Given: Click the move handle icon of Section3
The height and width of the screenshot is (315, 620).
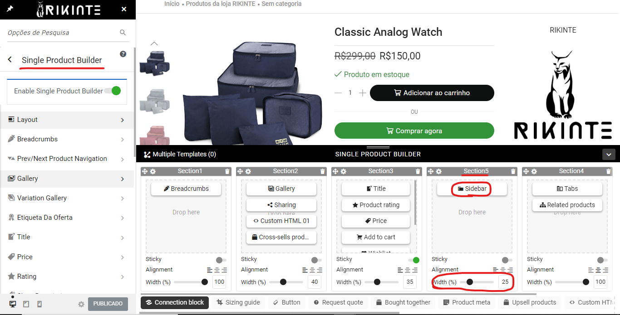Looking at the screenshot, I should [x=335, y=171].
